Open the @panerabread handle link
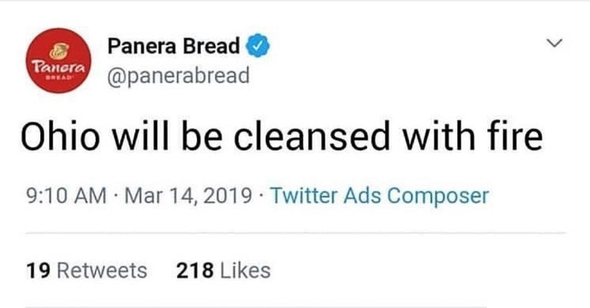 (x=179, y=75)
